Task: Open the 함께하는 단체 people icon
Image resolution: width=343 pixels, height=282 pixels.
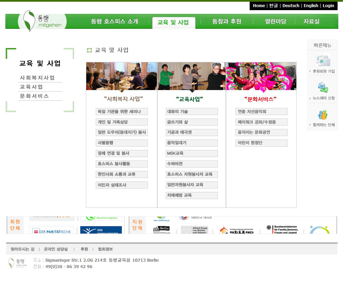Action: [323, 115]
